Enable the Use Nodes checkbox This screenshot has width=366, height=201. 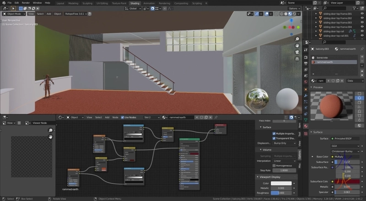(x=123, y=117)
